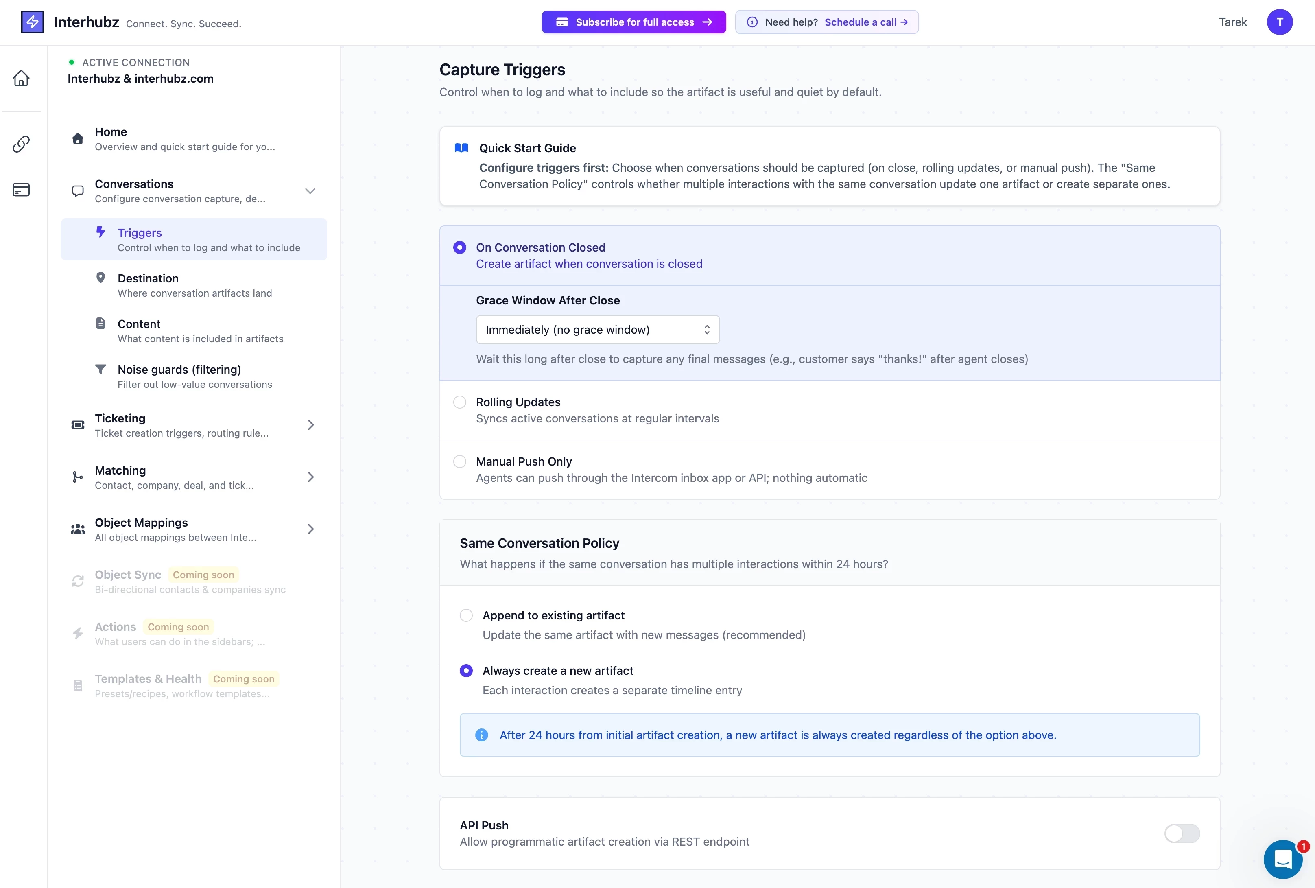Click the info icon in 24-hour notice
Image resolution: width=1315 pixels, height=888 pixels.
click(x=481, y=735)
